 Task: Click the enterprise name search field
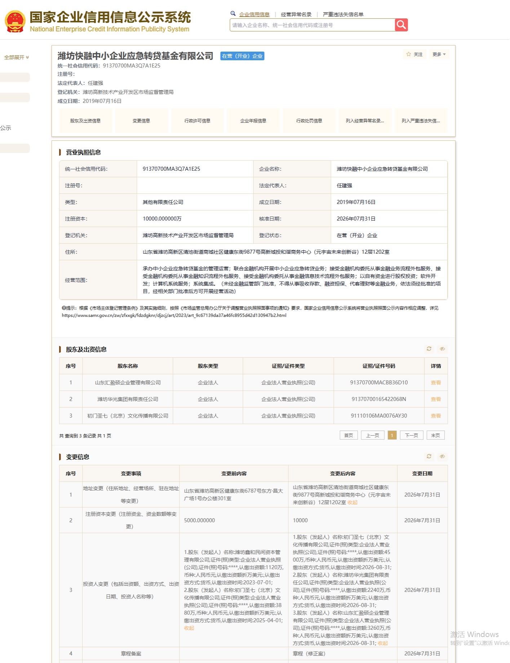[312, 25]
